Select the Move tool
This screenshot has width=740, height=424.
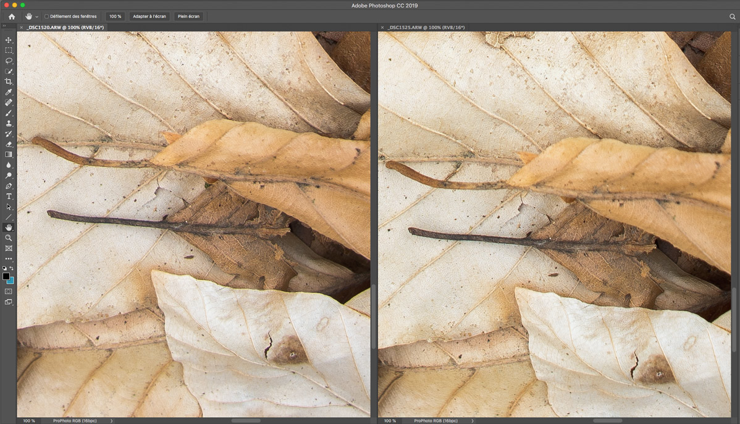click(x=9, y=40)
